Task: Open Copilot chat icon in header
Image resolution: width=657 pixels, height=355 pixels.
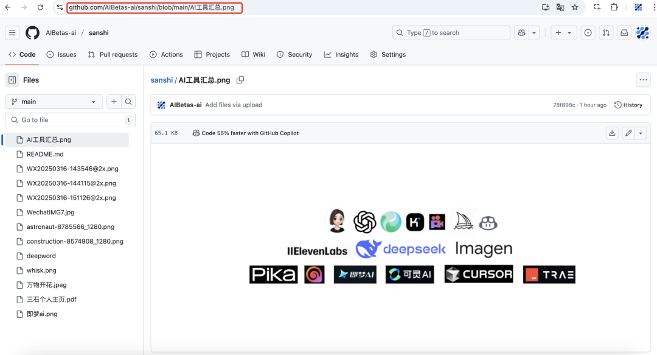Action: [x=521, y=33]
